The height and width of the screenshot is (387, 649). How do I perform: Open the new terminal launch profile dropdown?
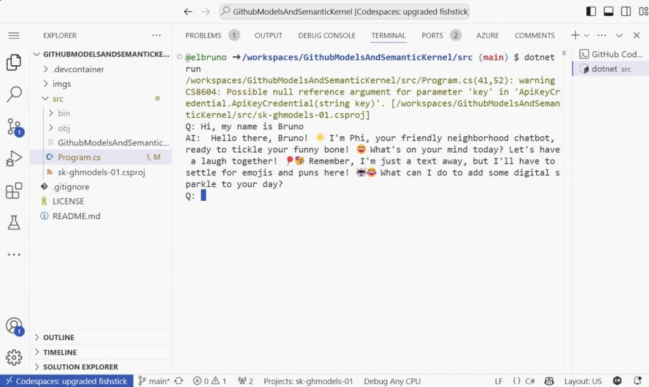pyautogui.click(x=587, y=35)
